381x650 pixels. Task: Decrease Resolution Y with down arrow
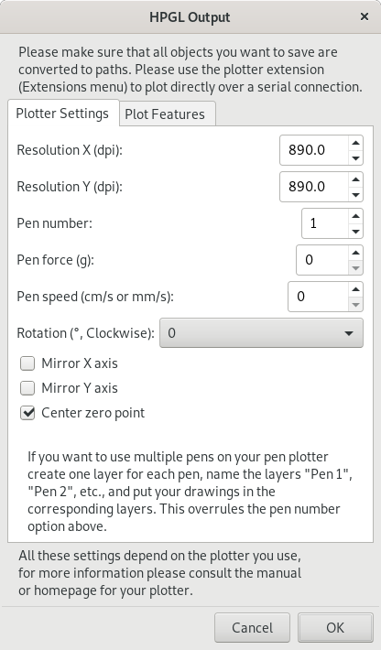(x=355, y=194)
